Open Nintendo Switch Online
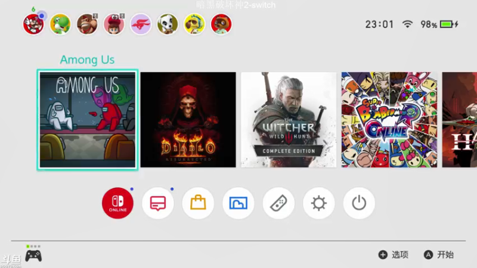477x268 pixels. (x=117, y=203)
